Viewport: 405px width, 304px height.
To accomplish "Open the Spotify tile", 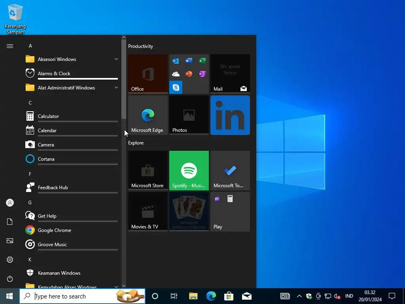I will tap(189, 171).
